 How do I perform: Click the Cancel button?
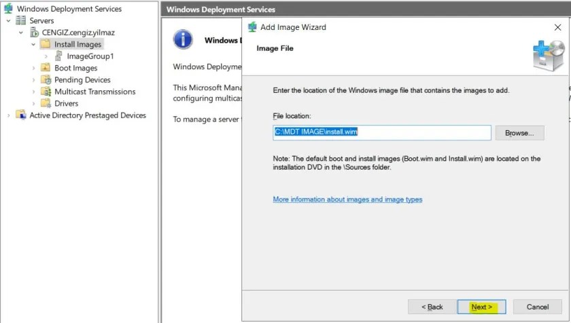click(538, 307)
